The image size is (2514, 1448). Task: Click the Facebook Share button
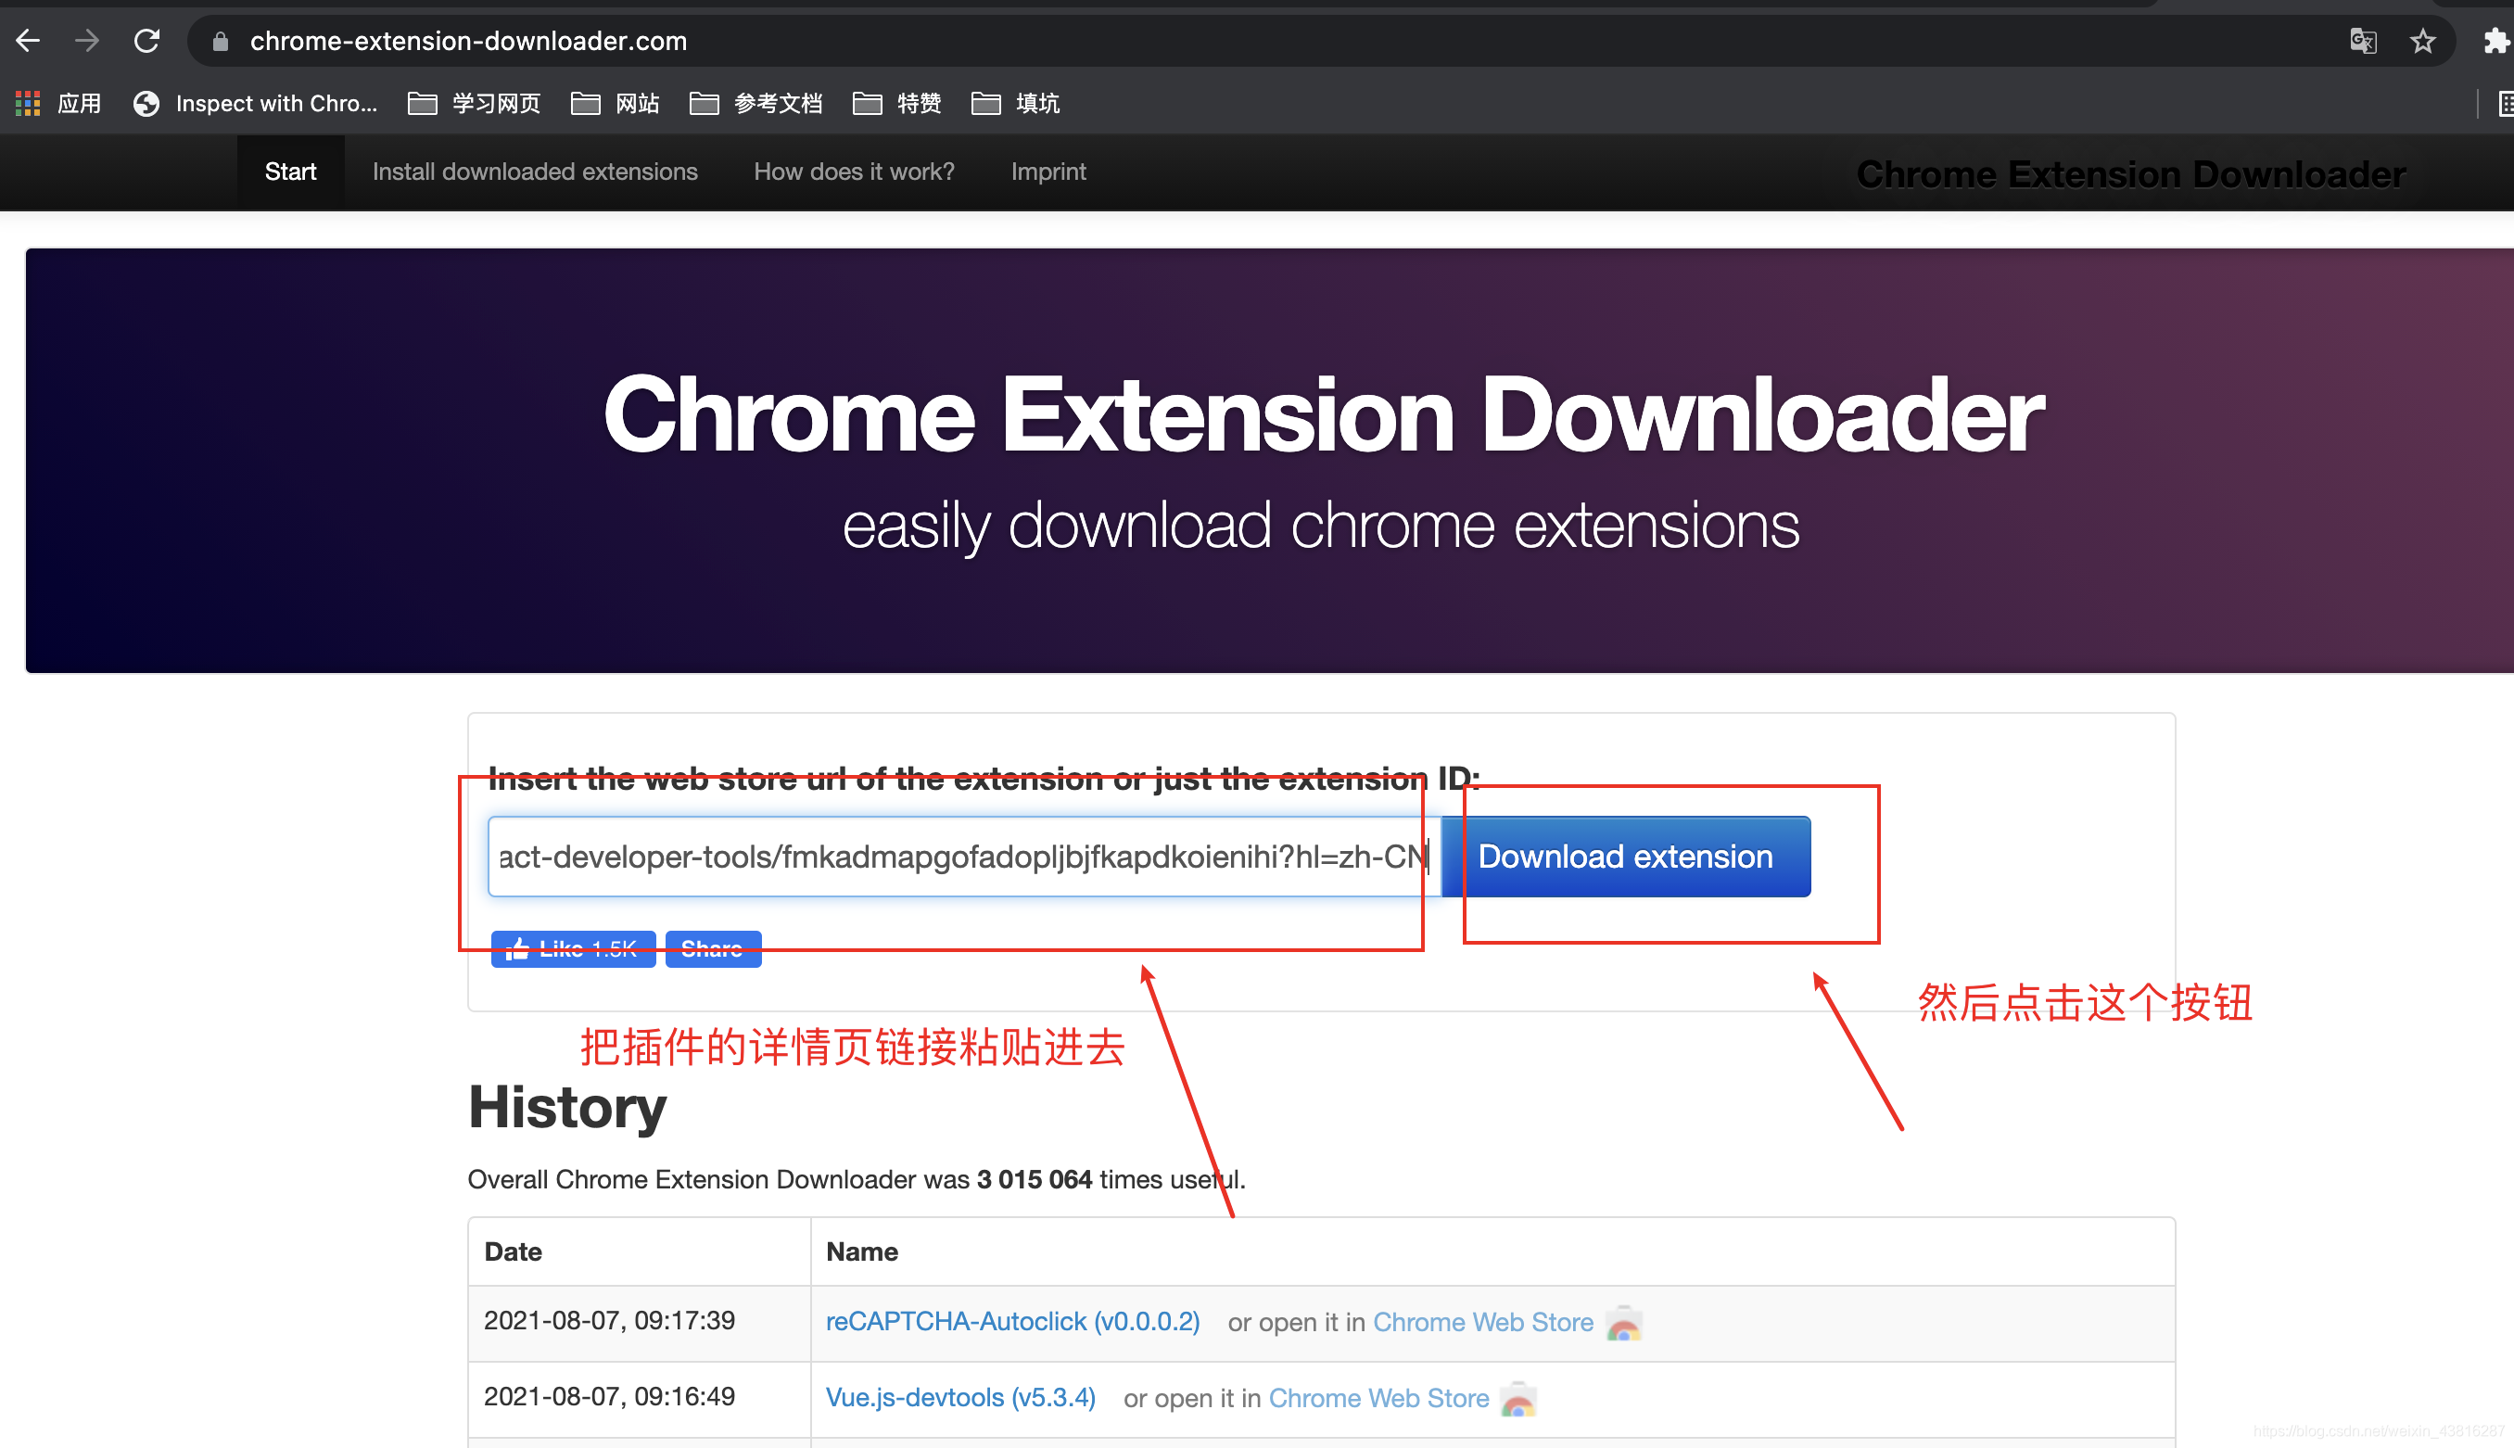pos(713,948)
